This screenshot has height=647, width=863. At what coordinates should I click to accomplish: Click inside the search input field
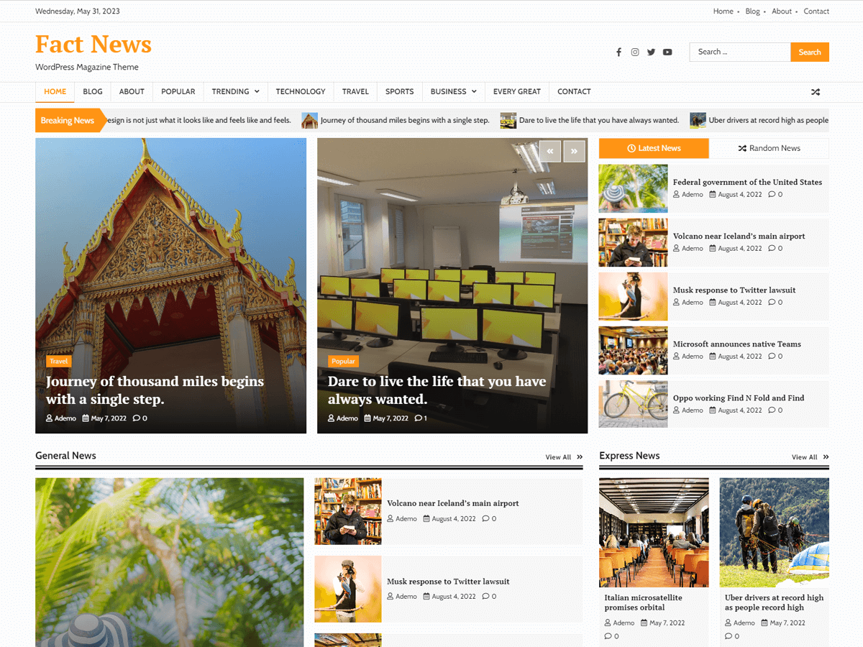739,52
